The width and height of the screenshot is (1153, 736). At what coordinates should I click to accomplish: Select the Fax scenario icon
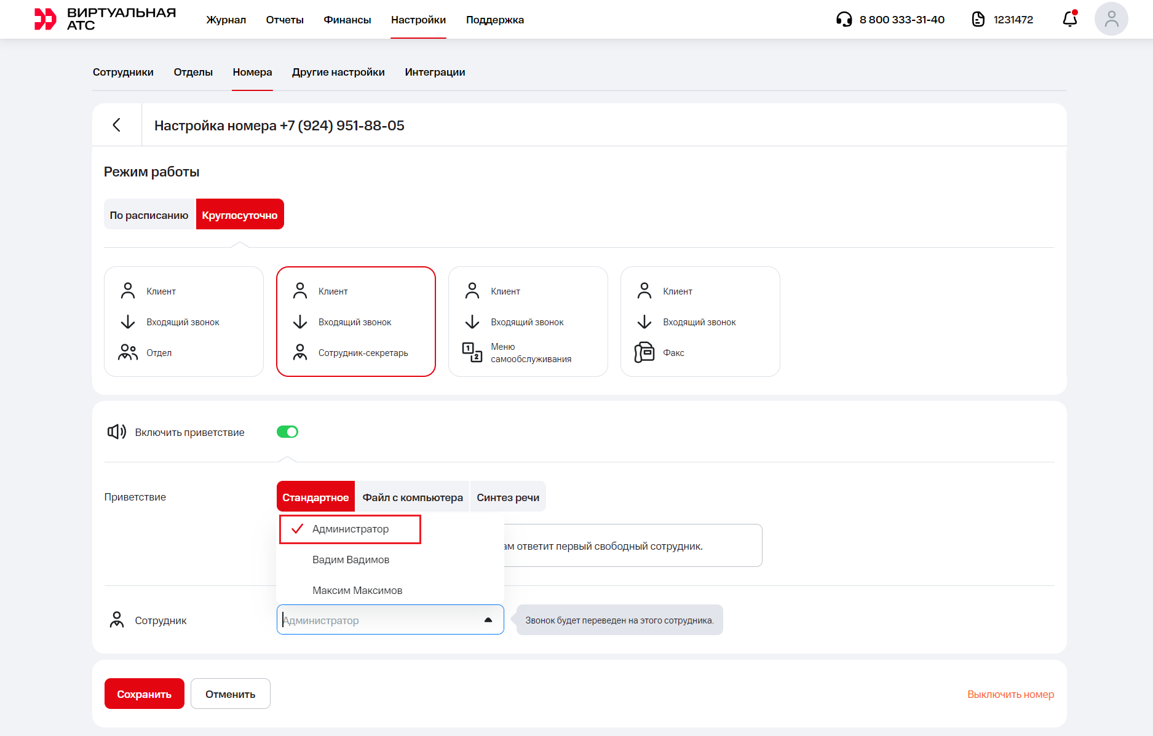click(644, 352)
